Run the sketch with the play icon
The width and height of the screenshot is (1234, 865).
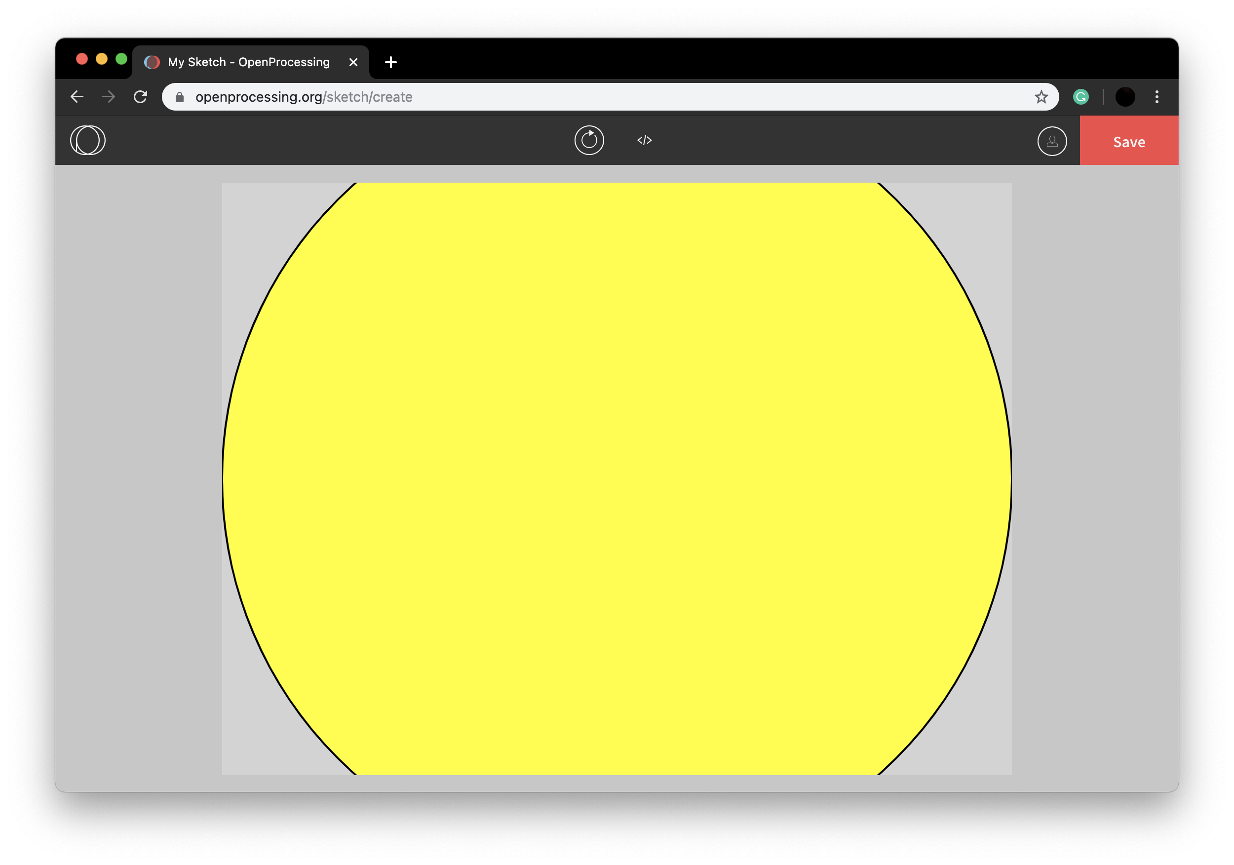tap(589, 141)
